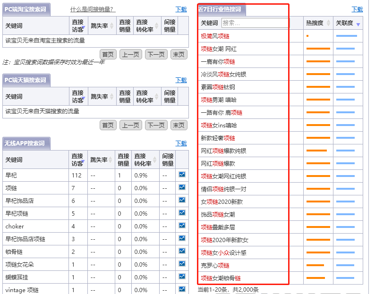Open the 什么是间接销量? help link
Viewport: 375px width, 294px height.
[93, 9]
